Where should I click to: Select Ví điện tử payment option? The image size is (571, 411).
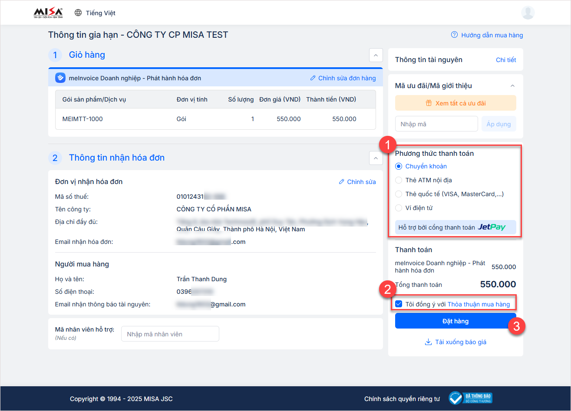[399, 208]
